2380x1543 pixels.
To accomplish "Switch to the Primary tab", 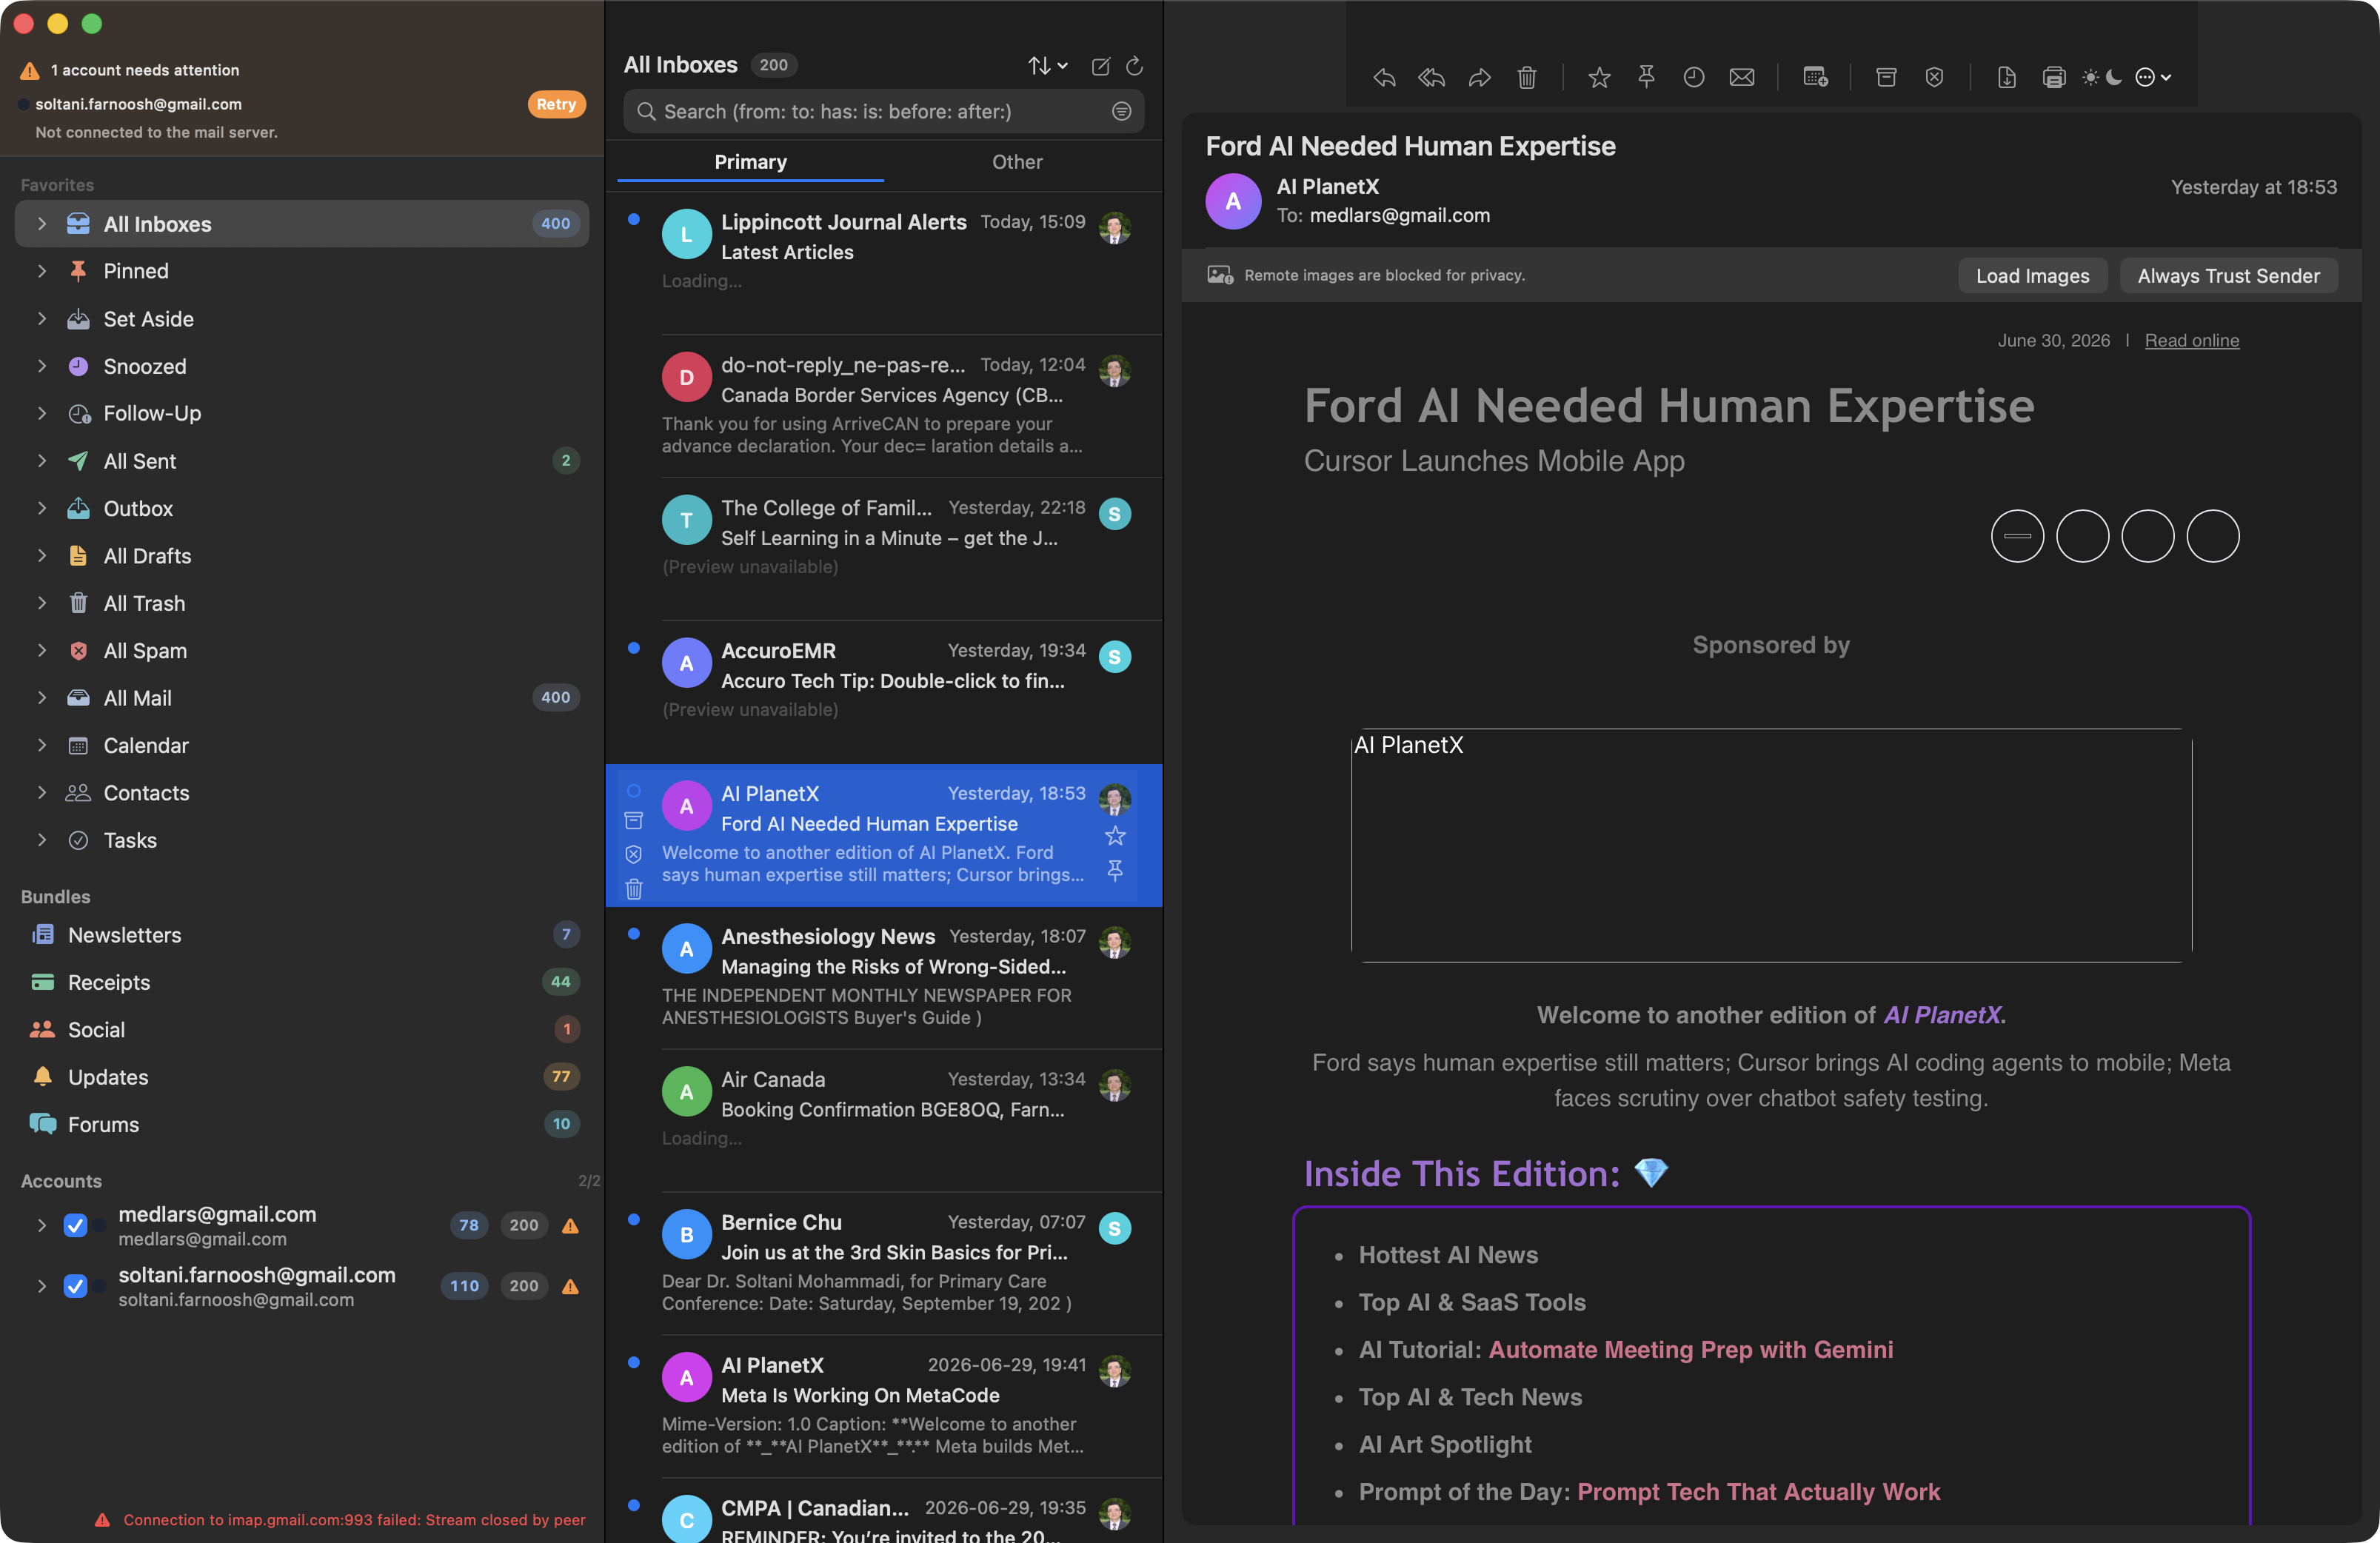I will pyautogui.click(x=750, y=162).
